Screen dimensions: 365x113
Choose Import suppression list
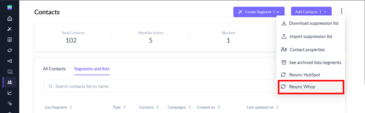click(x=311, y=37)
